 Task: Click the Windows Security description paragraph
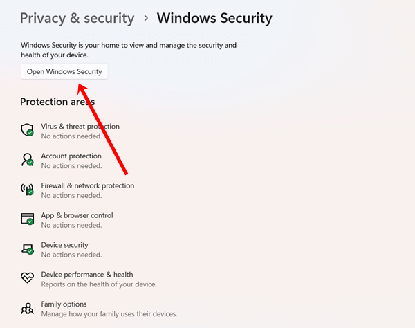pos(128,50)
